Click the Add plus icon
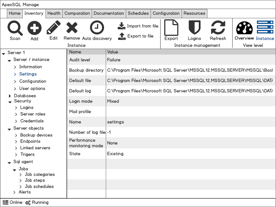The width and height of the screenshot is (276, 207). pyautogui.click(x=34, y=28)
